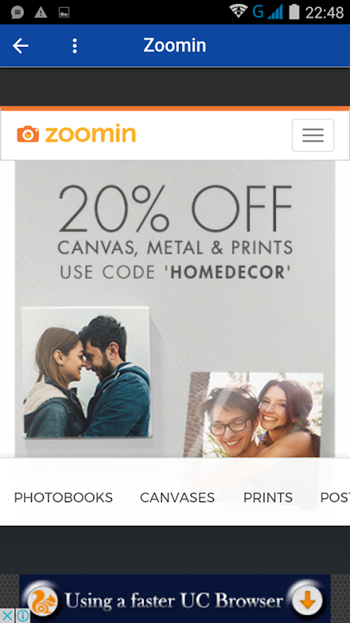
Task: Click the zoomin wordmark text
Action: [x=90, y=134]
